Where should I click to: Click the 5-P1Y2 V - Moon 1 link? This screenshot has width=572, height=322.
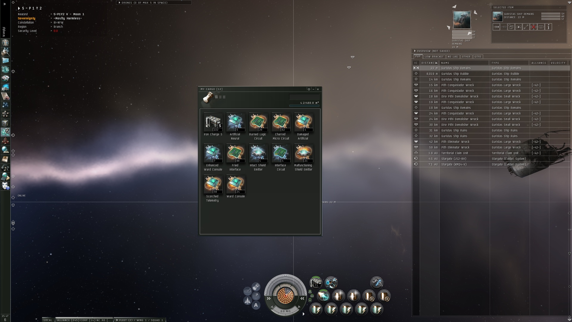[69, 14]
